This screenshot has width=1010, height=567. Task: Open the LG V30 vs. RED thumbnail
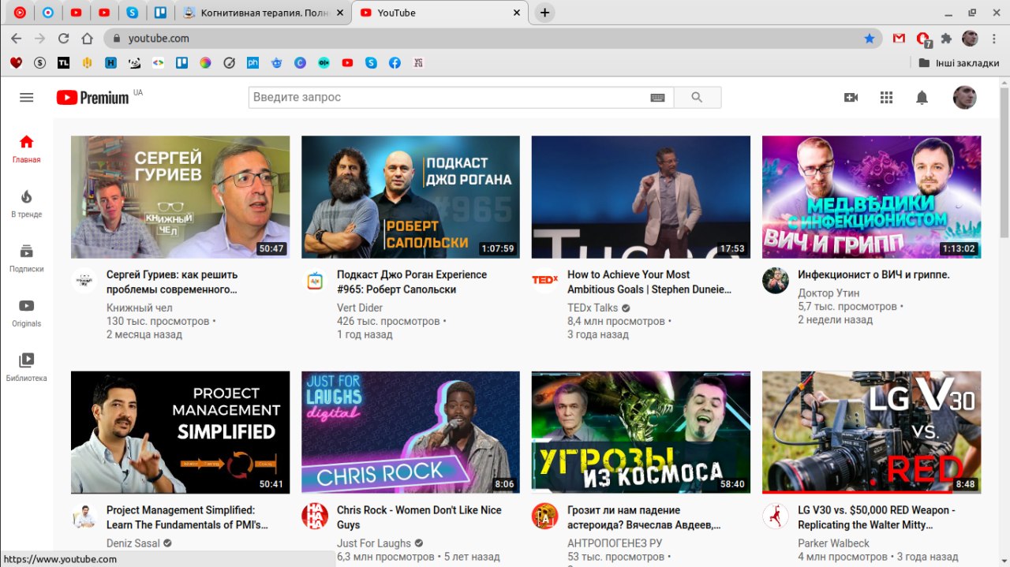[x=871, y=432]
